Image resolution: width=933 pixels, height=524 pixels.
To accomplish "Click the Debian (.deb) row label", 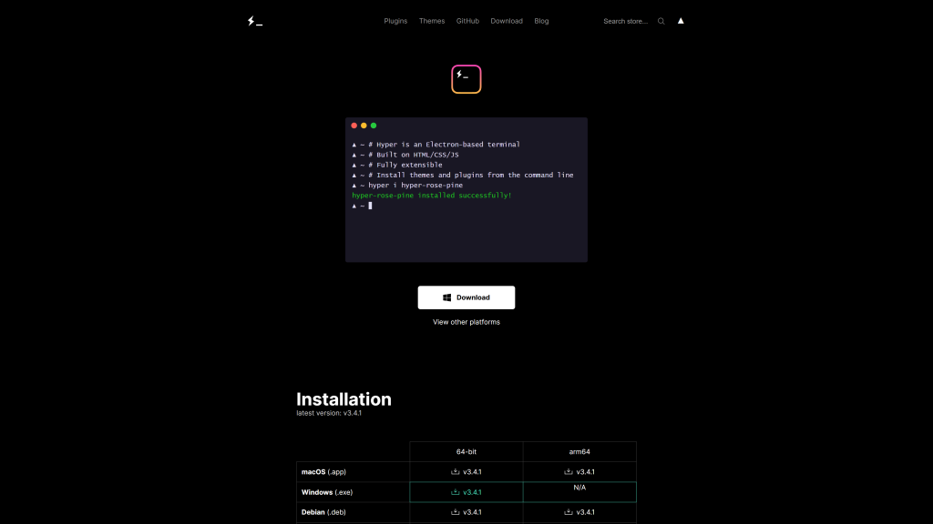I will (323, 512).
